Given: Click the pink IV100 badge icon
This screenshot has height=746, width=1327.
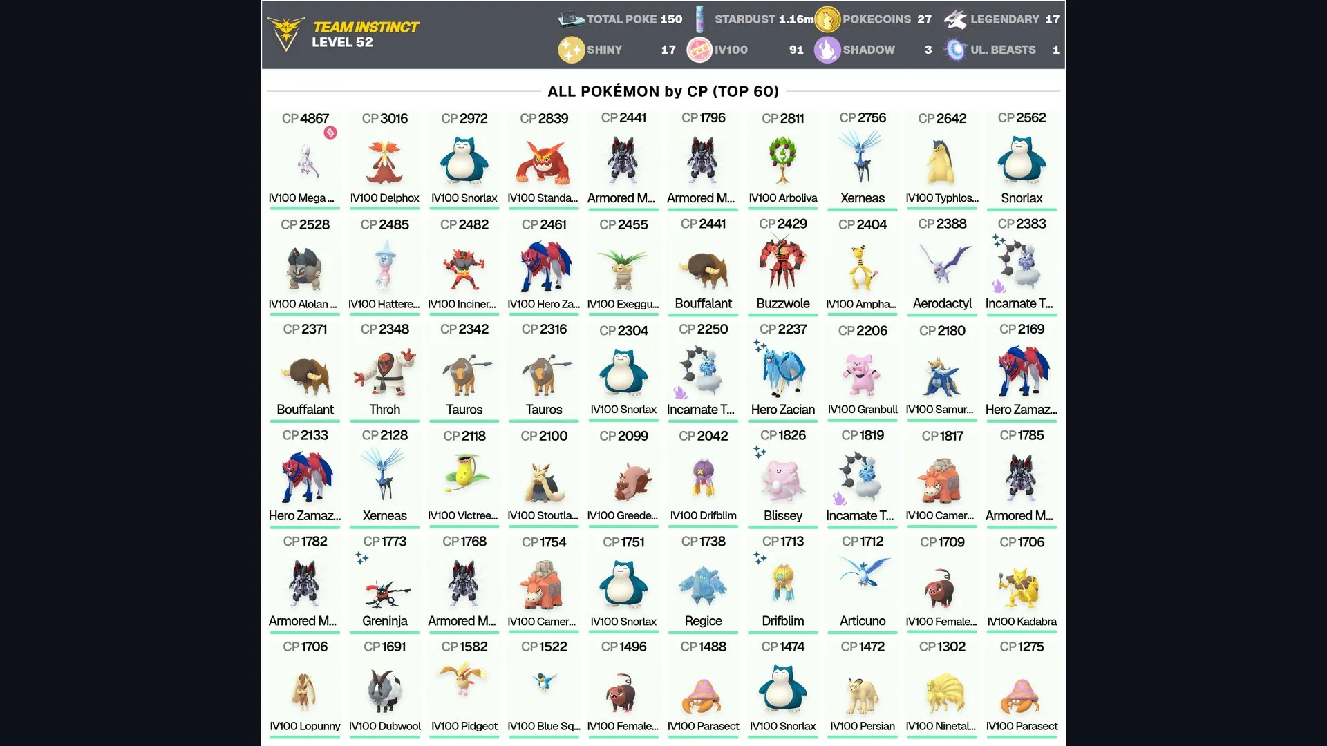Looking at the screenshot, I should pyautogui.click(x=699, y=50).
